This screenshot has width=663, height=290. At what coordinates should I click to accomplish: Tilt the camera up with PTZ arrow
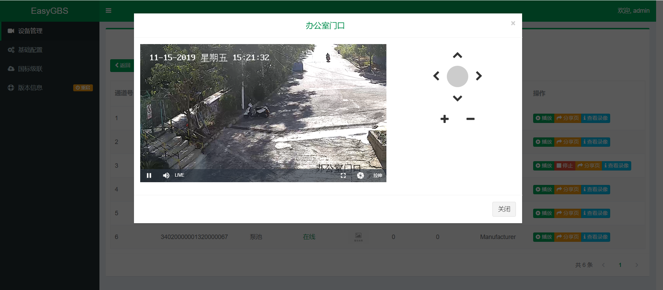click(458, 55)
